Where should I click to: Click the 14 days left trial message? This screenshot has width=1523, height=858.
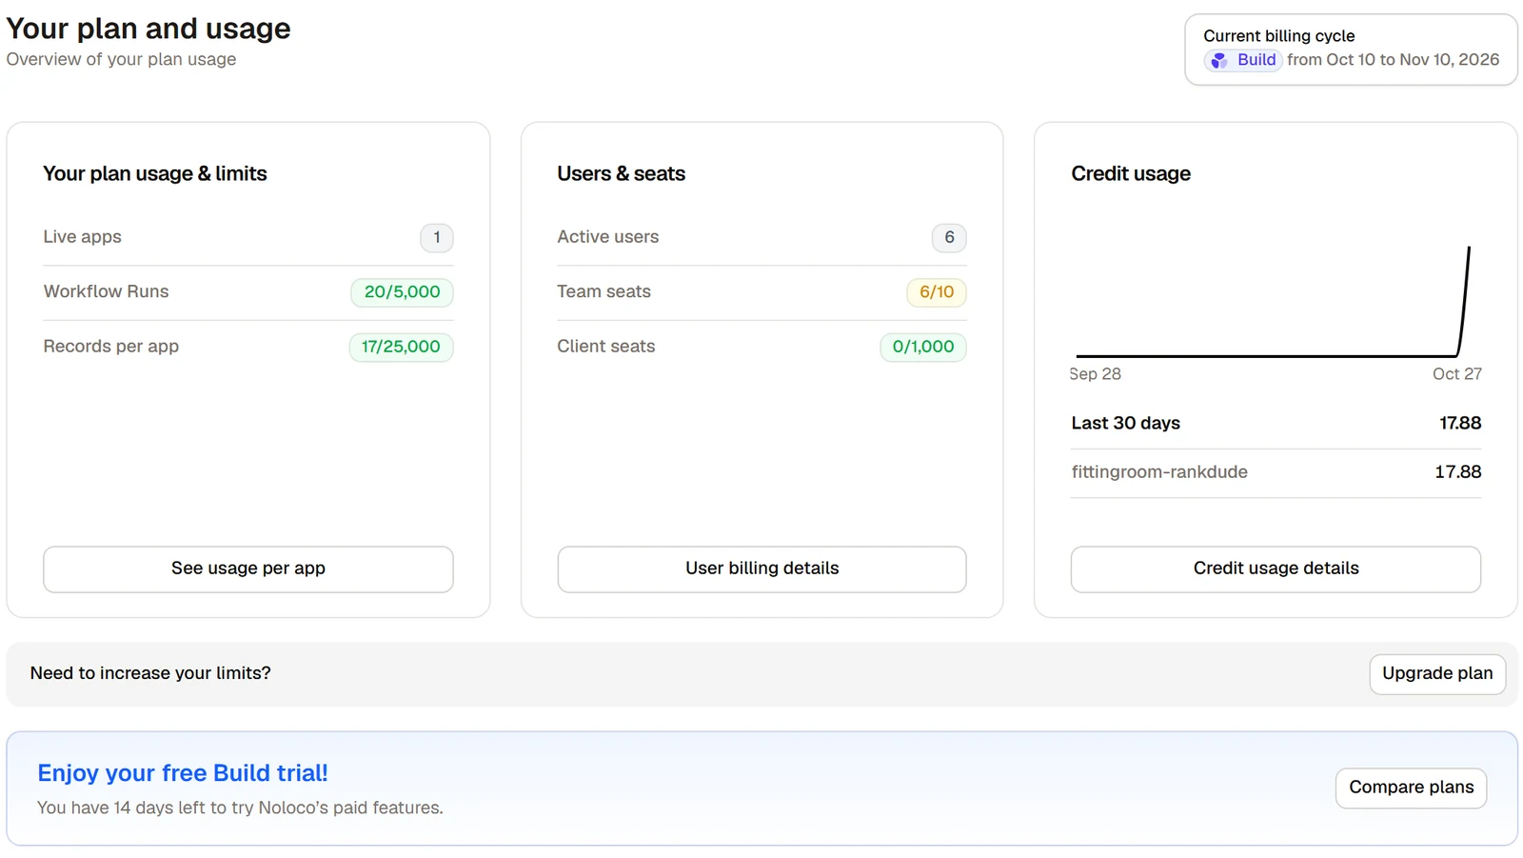(240, 808)
